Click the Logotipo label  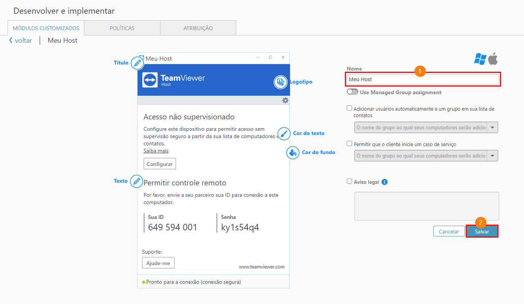point(301,82)
